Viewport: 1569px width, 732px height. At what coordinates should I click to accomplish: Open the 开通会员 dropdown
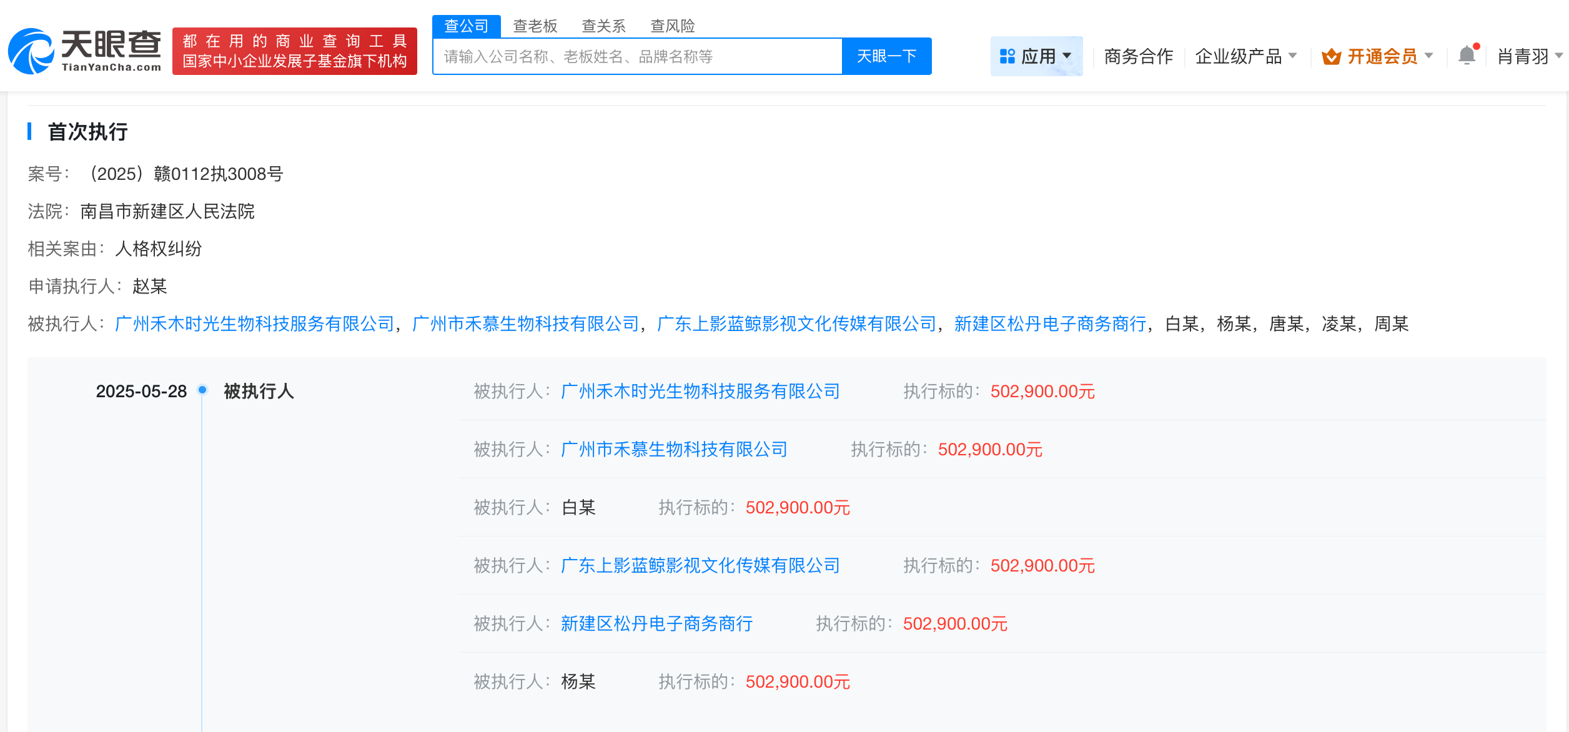click(x=1378, y=56)
